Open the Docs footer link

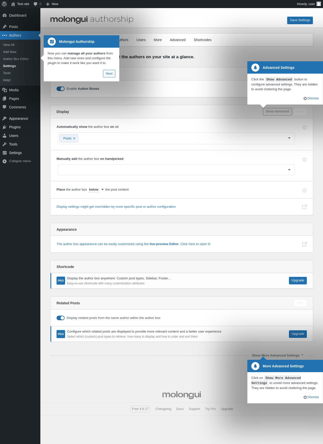tap(180, 409)
